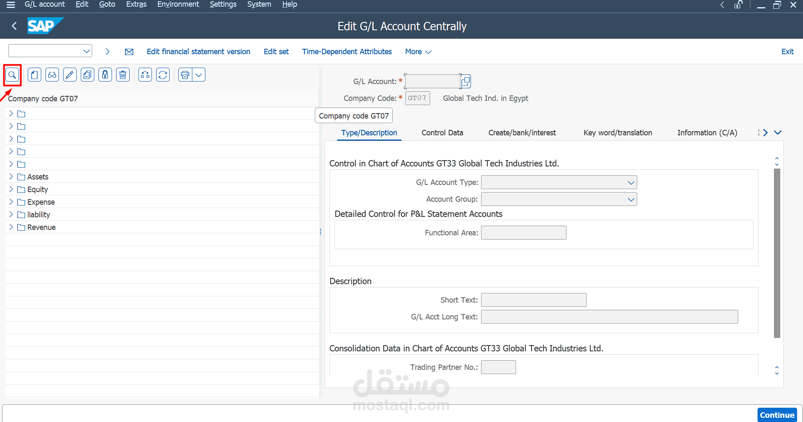Click Edit set button
803x422 pixels.
point(276,52)
